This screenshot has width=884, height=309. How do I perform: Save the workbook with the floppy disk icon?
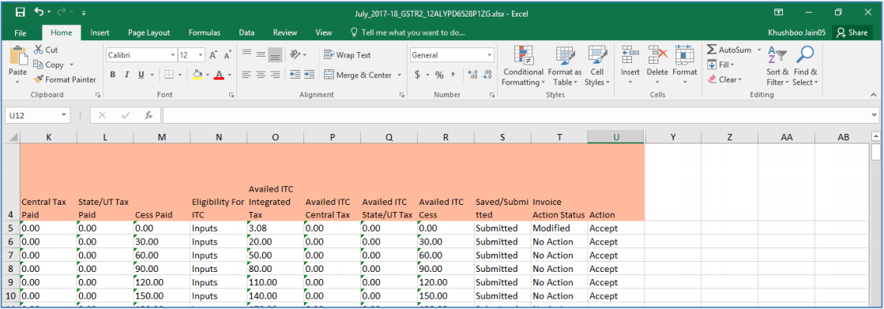tap(21, 13)
